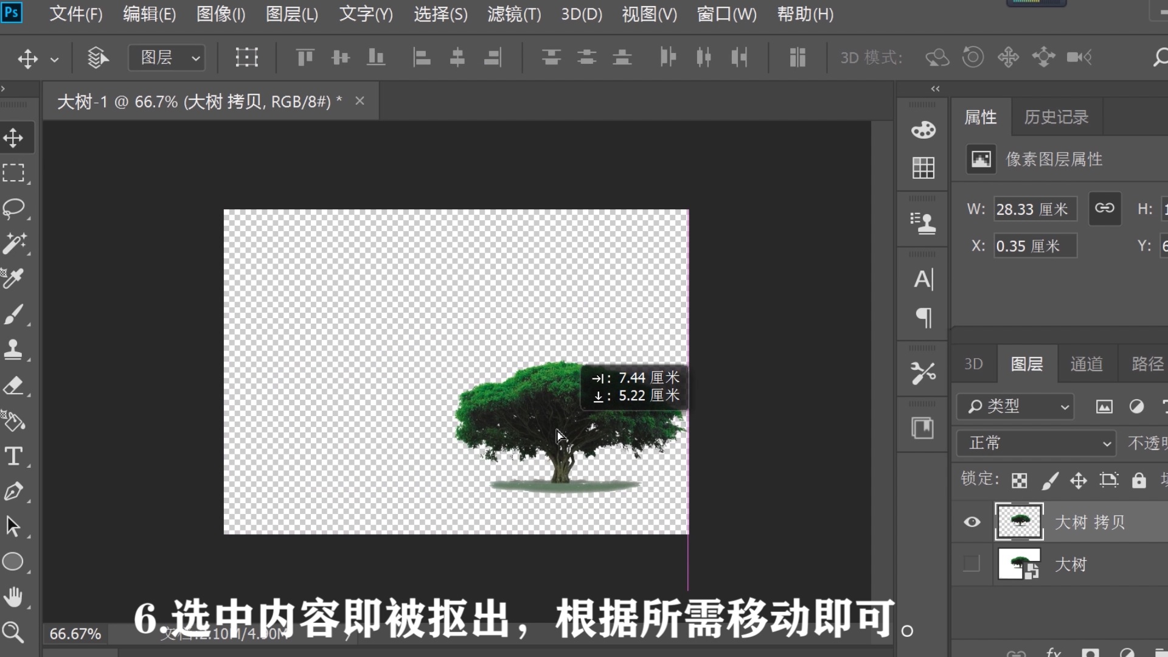Open Move tool preset picker arrow

click(55, 60)
